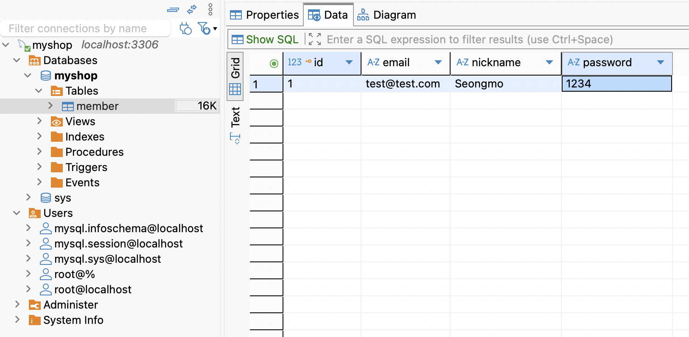Click the Show SQL button
Viewport: 689px width, 337px height.
pyautogui.click(x=265, y=39)
